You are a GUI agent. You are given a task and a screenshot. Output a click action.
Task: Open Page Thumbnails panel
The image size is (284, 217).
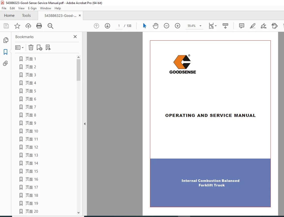pyautogui.click(x=6, y=40)
